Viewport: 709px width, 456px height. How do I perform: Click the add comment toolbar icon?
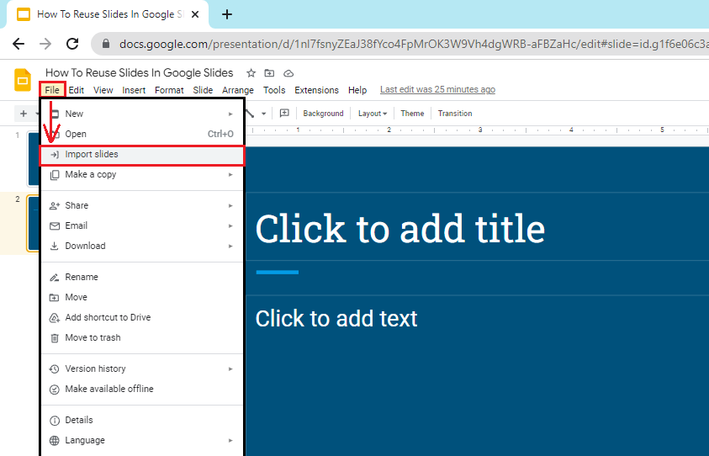click(284, 113)
